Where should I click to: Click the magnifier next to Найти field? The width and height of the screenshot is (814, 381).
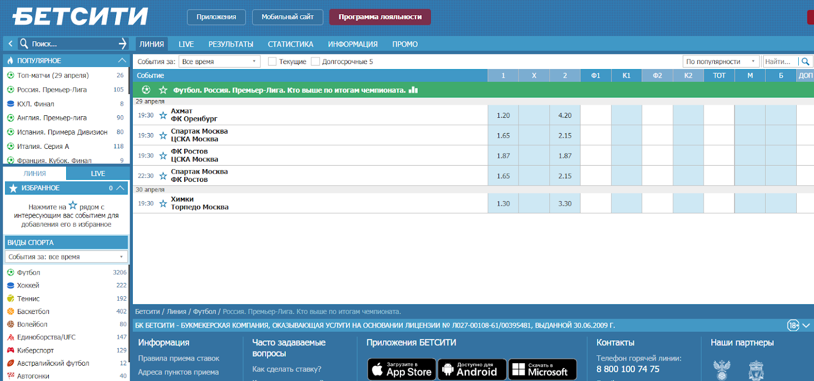[805, 61]
